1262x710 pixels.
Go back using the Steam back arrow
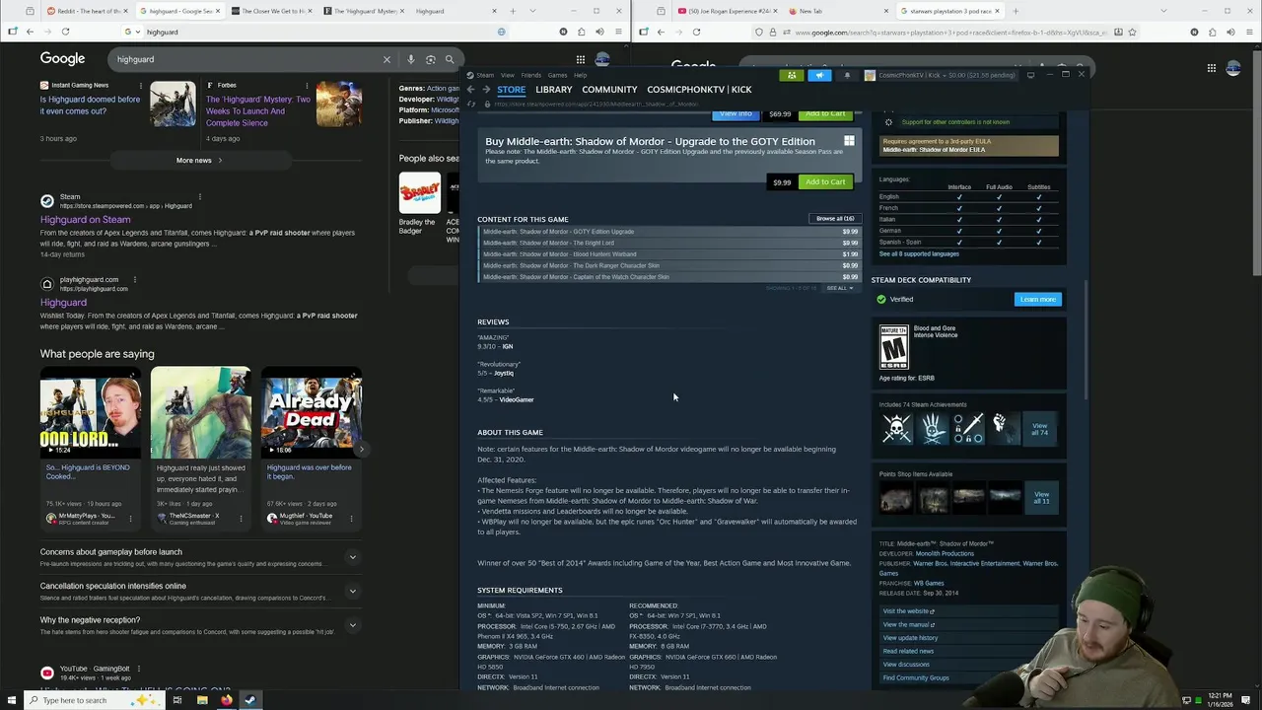[x=471, y=90]
